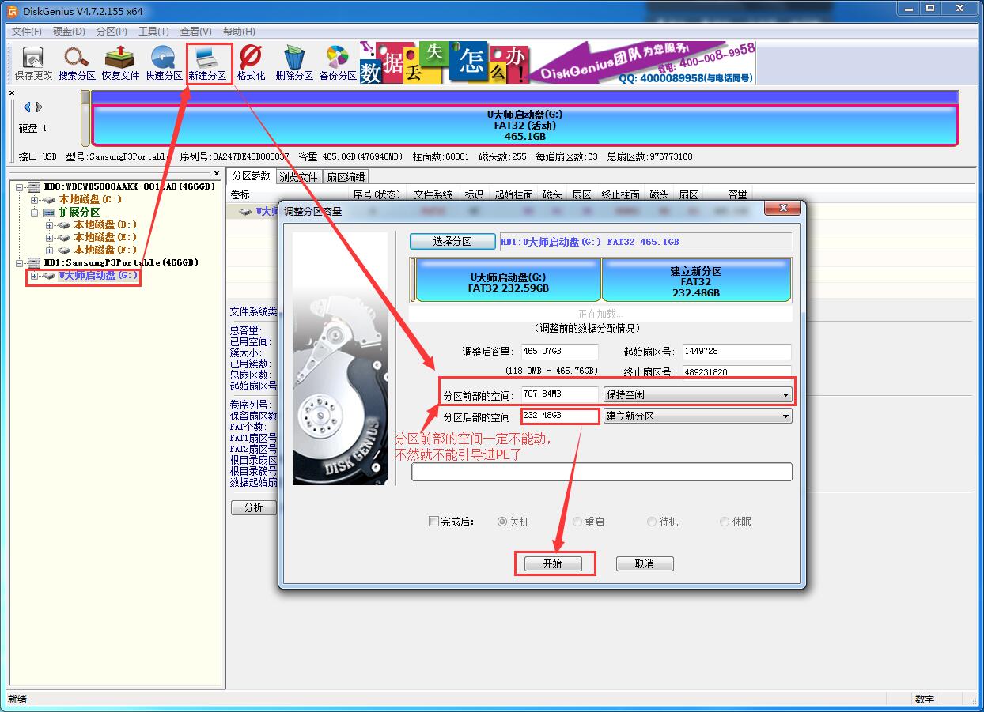
Task: Open the 搜索分区 search partition tool
Action: [x=77, y=63]
